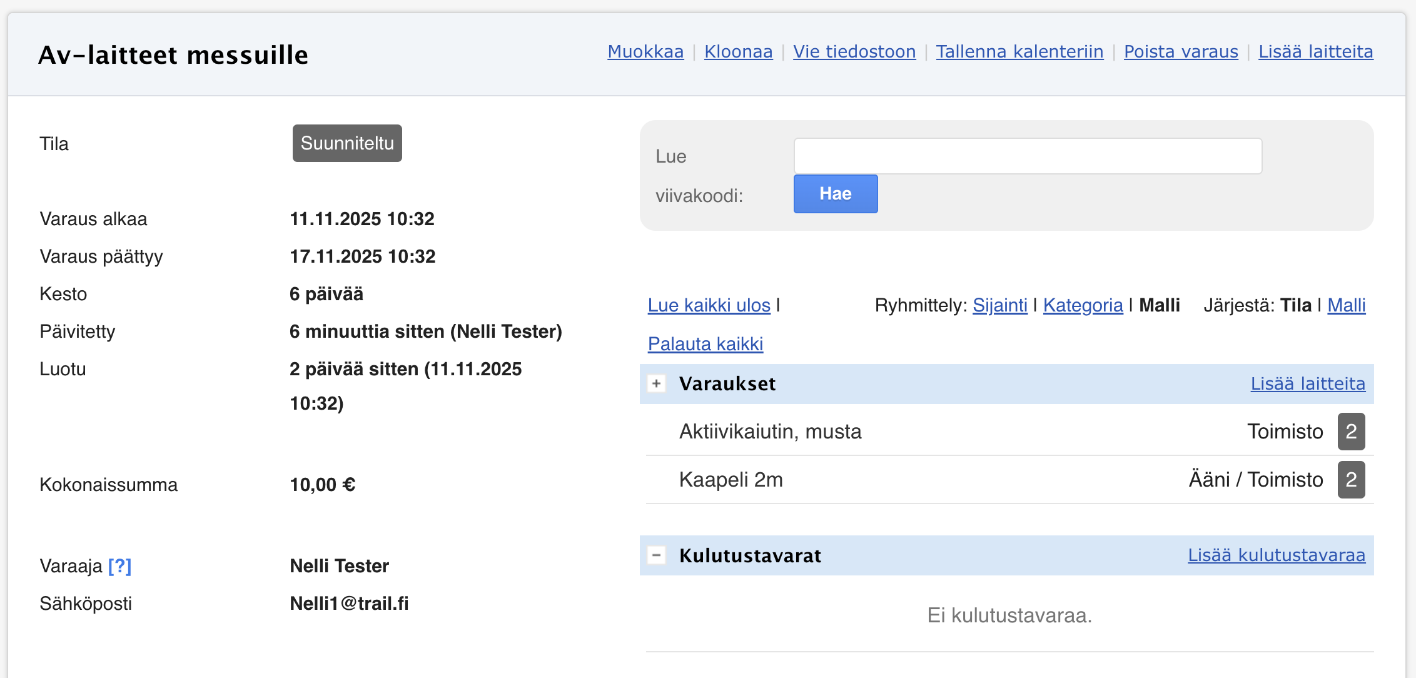Click Lisää laitteita in the header
The width and height of the screenshot is (1416, 678).
1315,51
